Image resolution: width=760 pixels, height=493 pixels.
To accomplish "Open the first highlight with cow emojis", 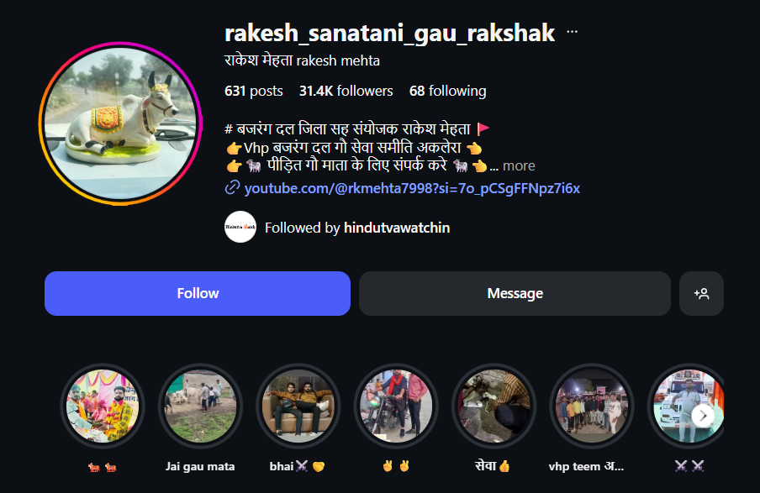I will point(103,406).
